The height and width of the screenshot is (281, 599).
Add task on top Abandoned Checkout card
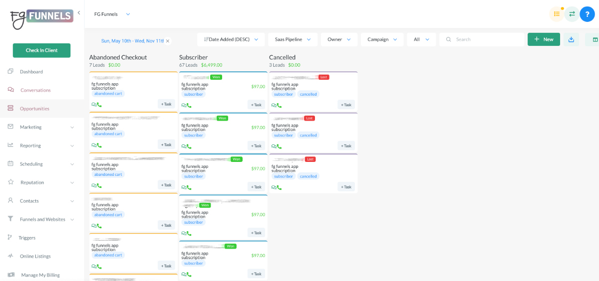point(166,104)
